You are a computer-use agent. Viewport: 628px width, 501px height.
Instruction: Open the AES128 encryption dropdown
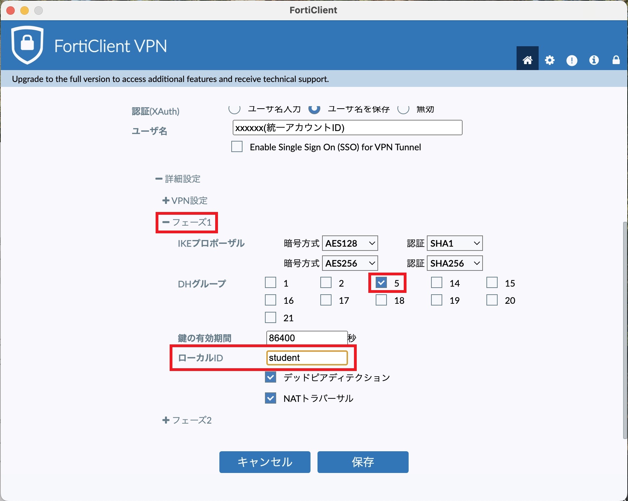(x=350, y=243)
